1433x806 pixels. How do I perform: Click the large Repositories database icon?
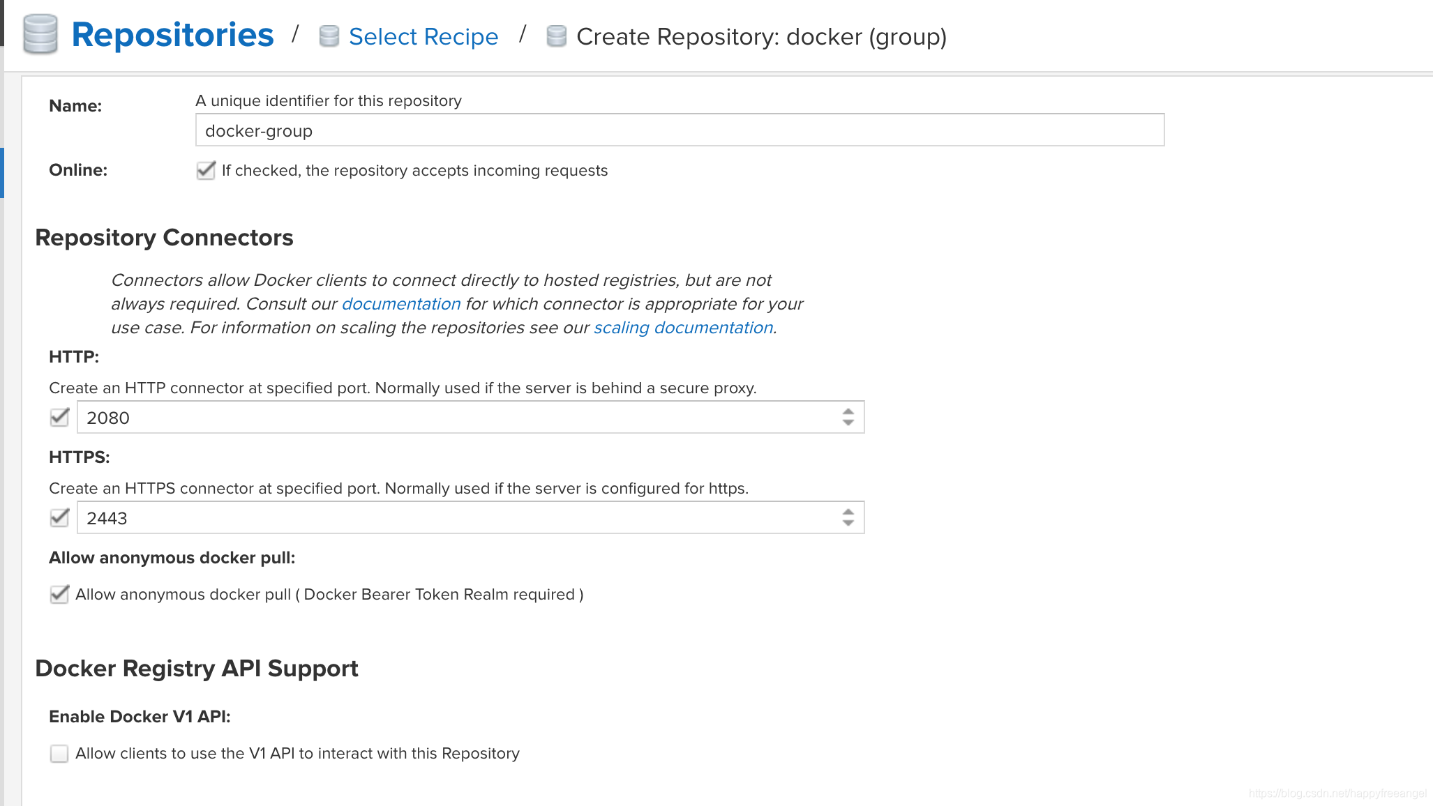click(x=40, y=34)
